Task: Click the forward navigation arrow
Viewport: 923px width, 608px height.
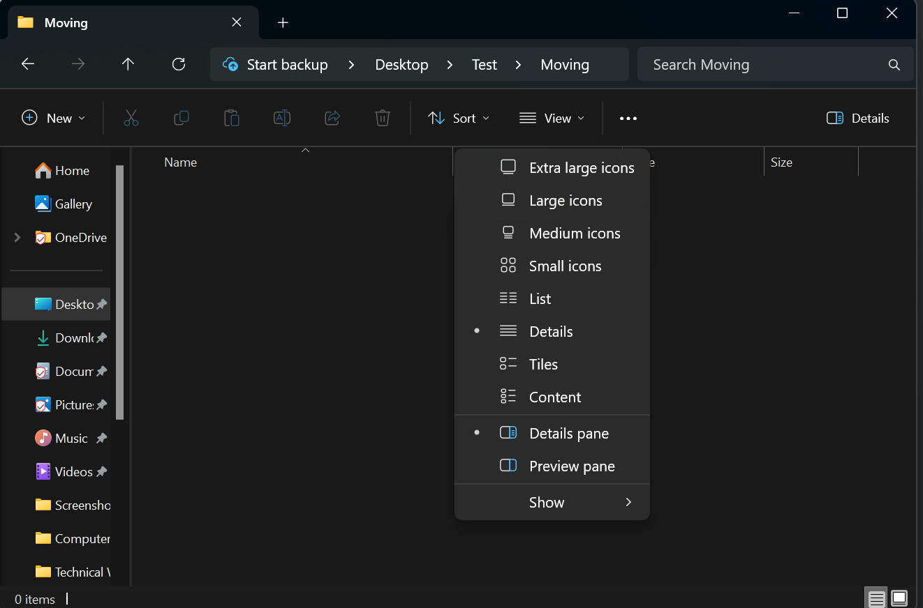Action: (x=78, y=64)
